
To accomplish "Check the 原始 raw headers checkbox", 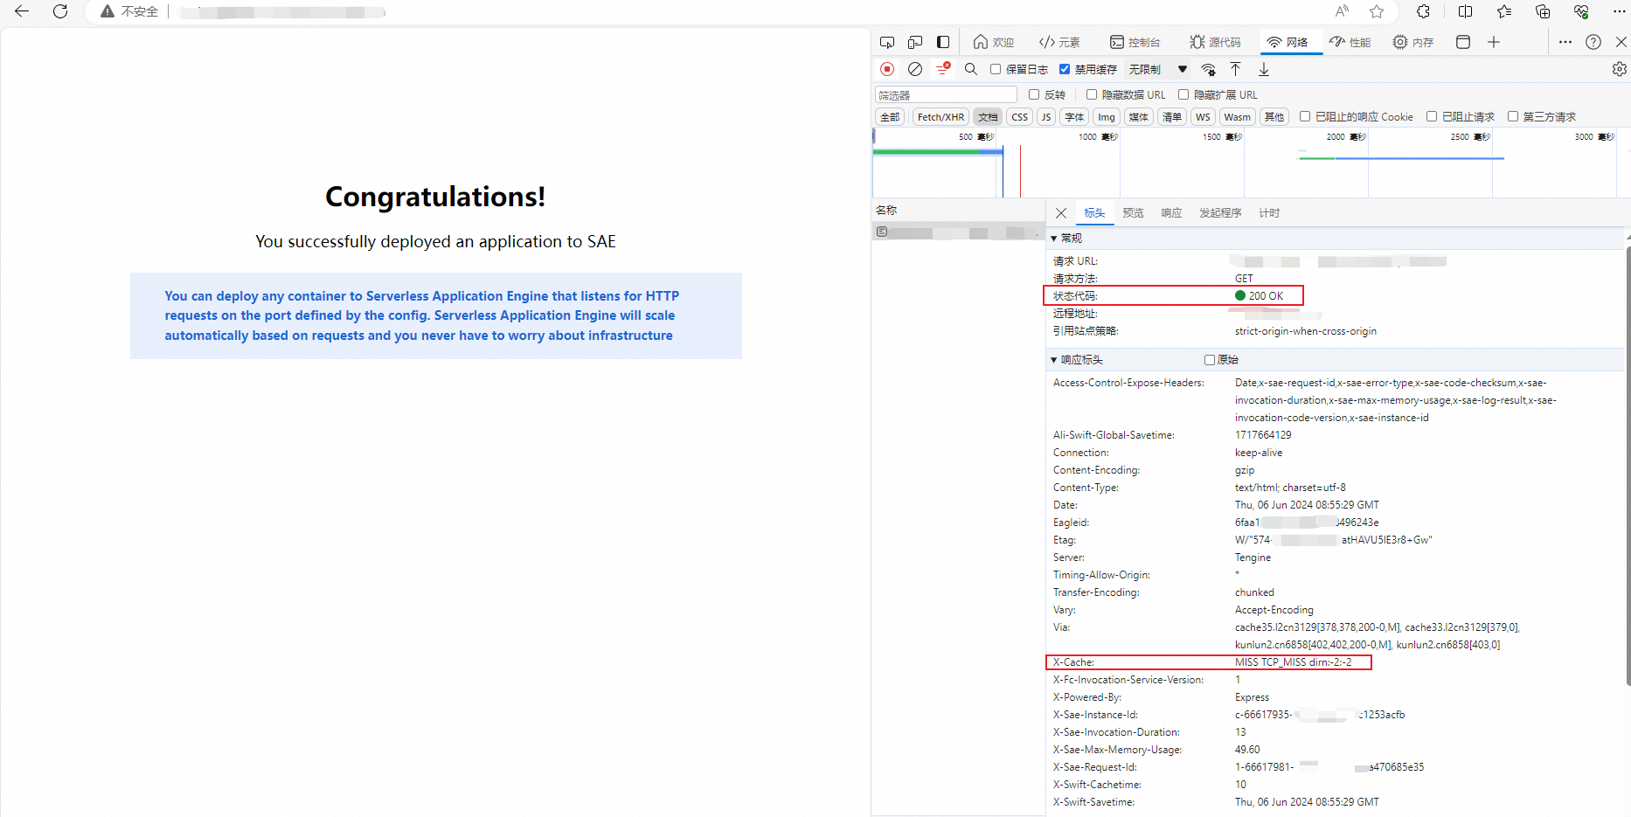I will [x=1210, y=360].
